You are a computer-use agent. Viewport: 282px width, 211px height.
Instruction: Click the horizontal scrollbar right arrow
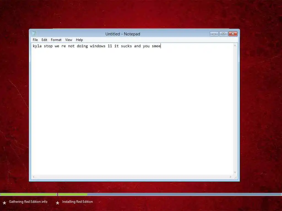pyautogui.click(x=231, y=177)
